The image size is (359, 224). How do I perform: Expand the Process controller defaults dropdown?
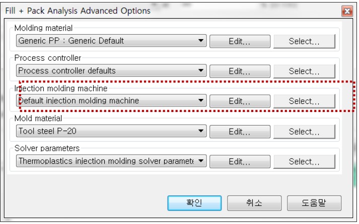point(111,71)
